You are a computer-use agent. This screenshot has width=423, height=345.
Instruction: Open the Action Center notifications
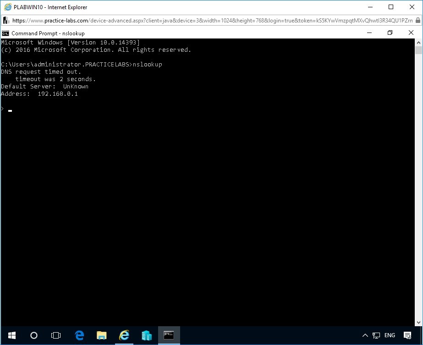[406, 335]
